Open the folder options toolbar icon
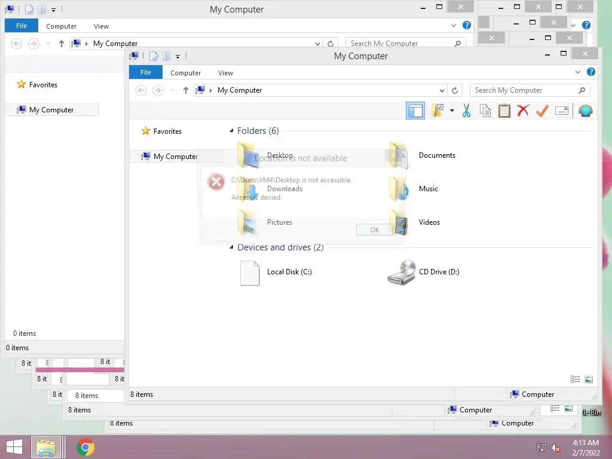612x459 pixels. [438, 111]
